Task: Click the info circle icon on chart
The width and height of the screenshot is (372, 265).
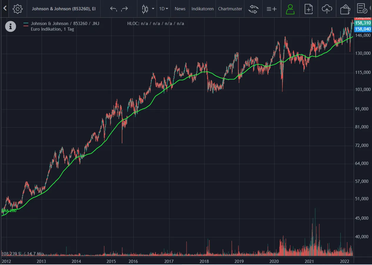Action: (11, 26)
